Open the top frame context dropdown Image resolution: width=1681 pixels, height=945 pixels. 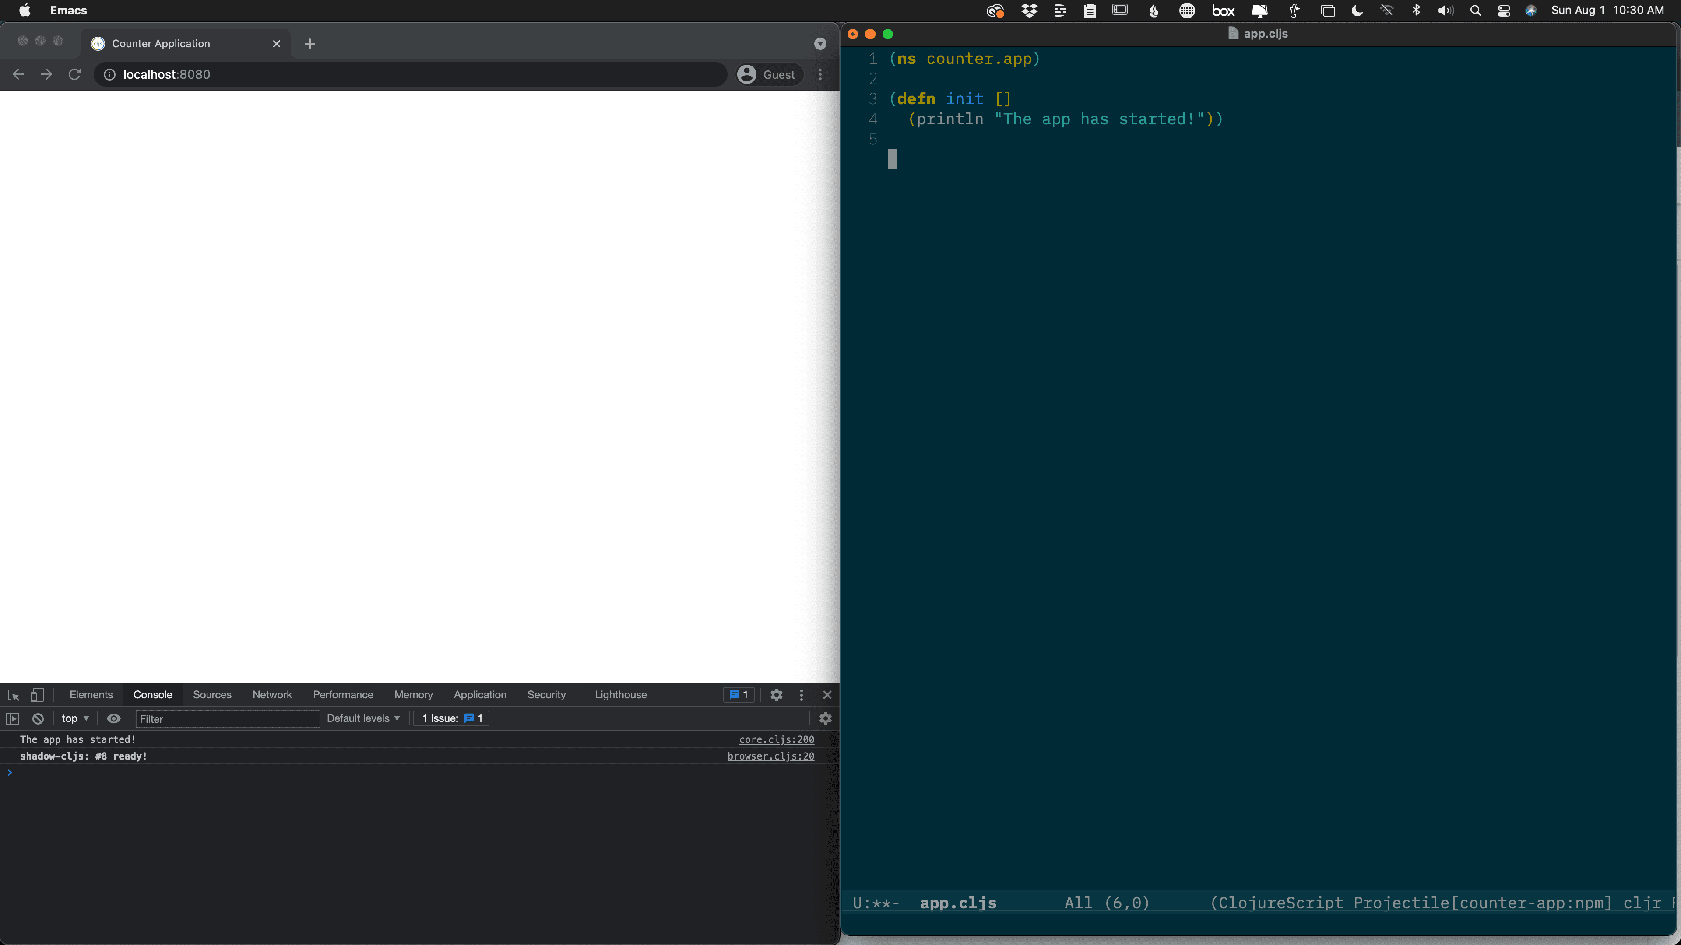73,717
